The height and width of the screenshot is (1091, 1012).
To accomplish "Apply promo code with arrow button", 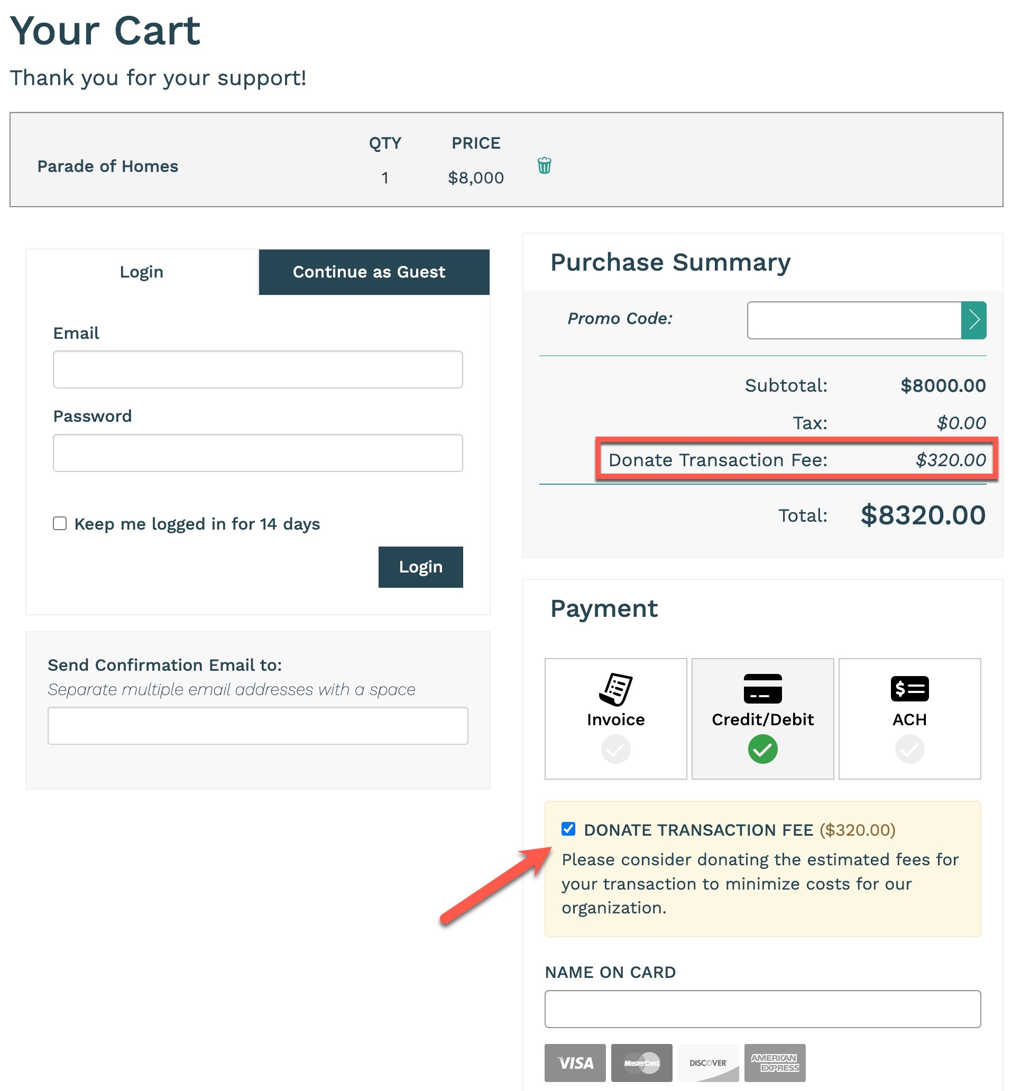I will (973, 320).
